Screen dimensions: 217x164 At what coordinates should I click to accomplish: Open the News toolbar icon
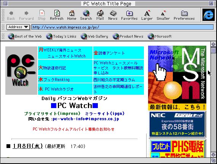[x=113, y=15]
